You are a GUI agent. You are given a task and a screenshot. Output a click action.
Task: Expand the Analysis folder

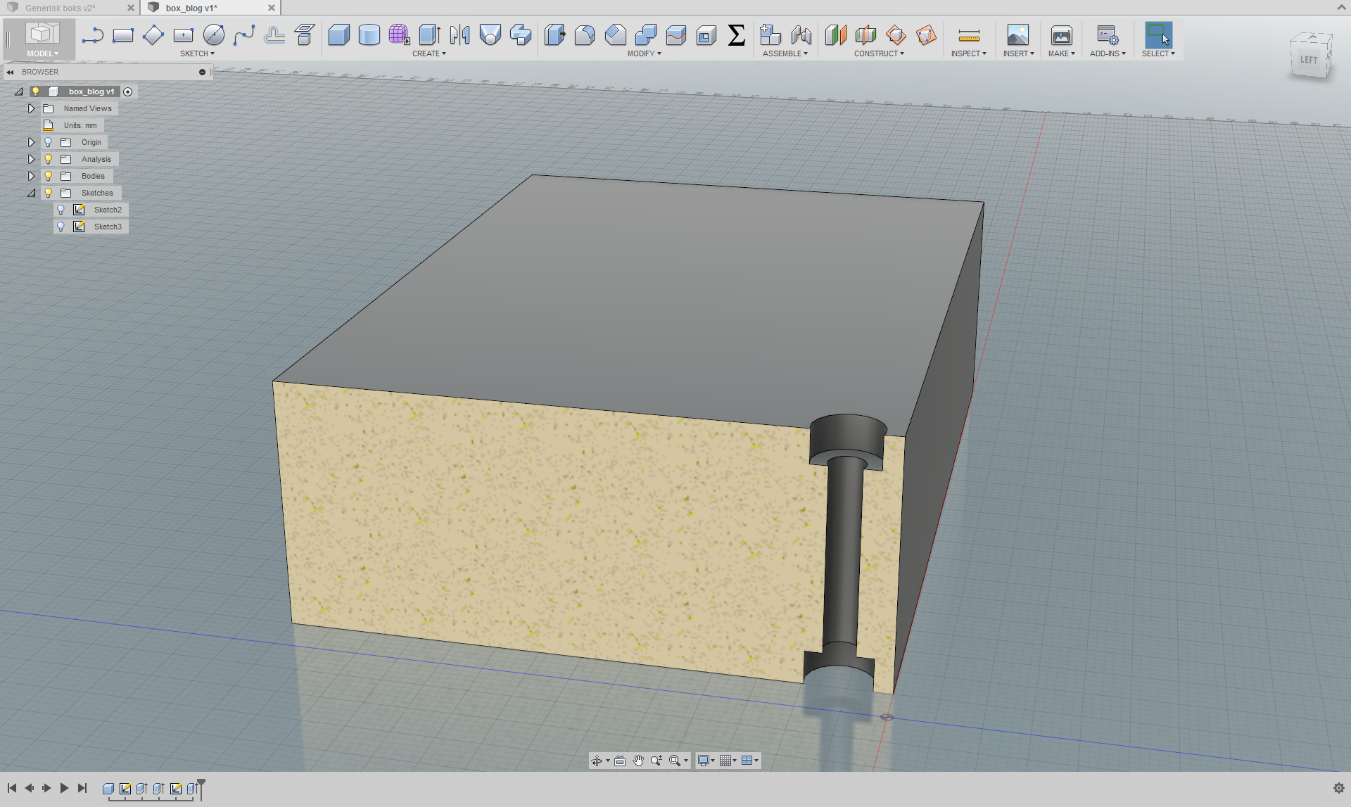pyautogui.click(x=31, y=159)
